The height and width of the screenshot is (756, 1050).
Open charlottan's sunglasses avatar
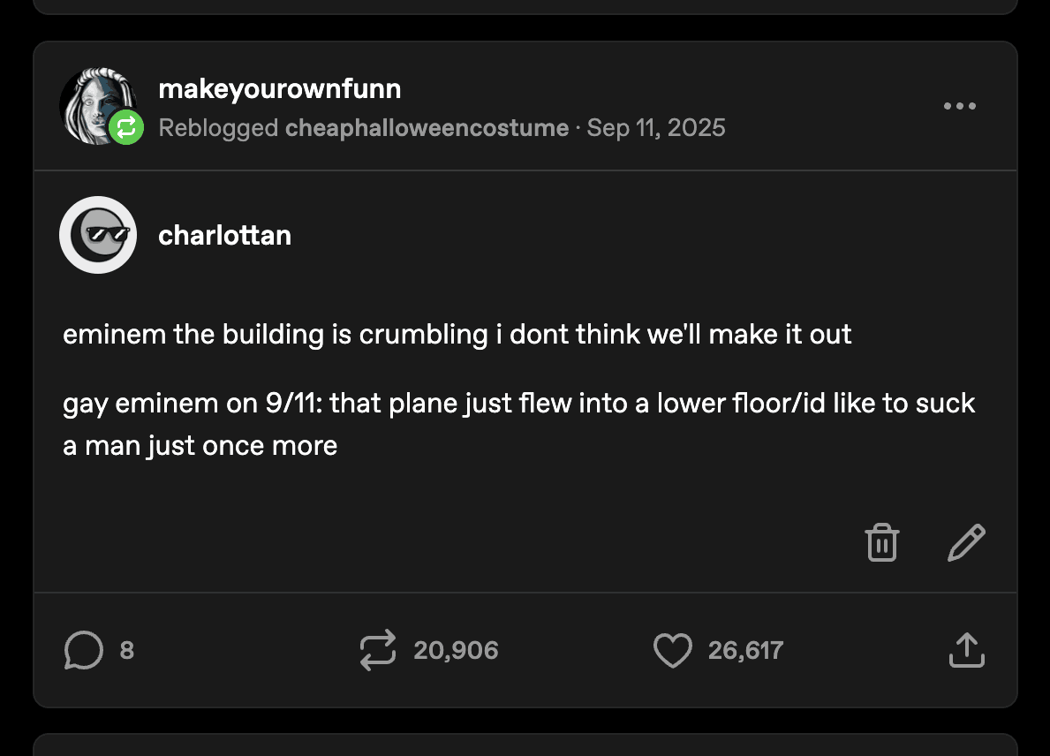click(x=98, y=235)
